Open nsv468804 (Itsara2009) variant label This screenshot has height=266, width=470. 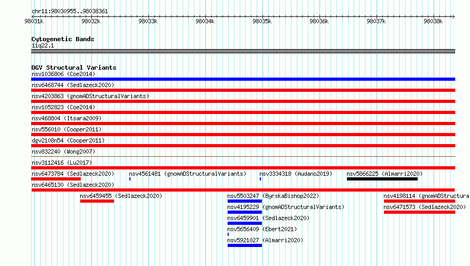click(x=67, y=118)
